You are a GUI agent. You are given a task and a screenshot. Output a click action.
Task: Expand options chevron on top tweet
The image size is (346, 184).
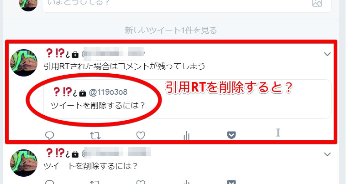[327, 54]
